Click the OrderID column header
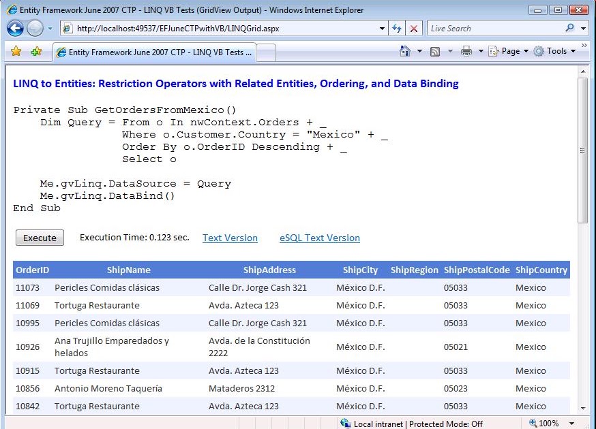This screenshot has height=429, width=596. (x=32, y=270)
